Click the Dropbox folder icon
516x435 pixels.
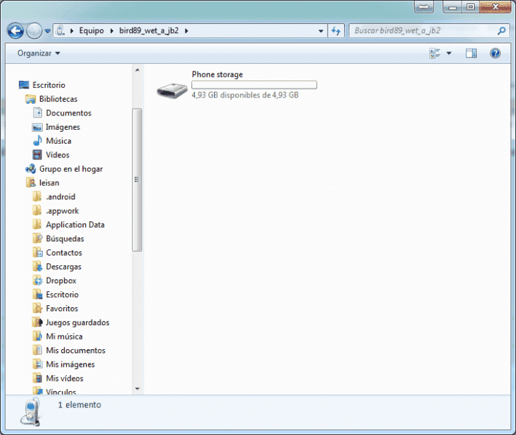[x=38, y=280]
